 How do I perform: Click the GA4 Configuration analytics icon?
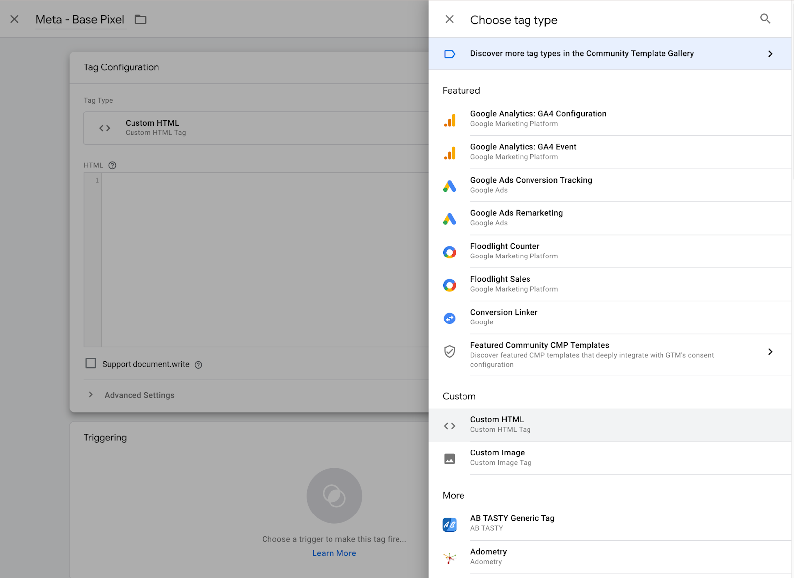coord(450,120)
